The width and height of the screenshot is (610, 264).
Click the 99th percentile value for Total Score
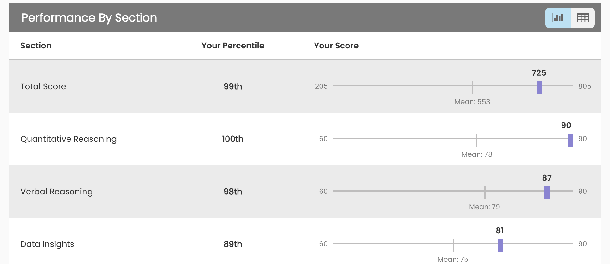click(x=233, y=86)
